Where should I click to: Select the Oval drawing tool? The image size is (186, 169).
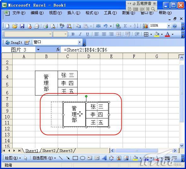[x=83, y=158]
